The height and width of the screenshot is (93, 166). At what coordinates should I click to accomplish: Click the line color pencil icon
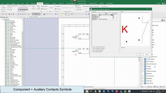(44, 14)
